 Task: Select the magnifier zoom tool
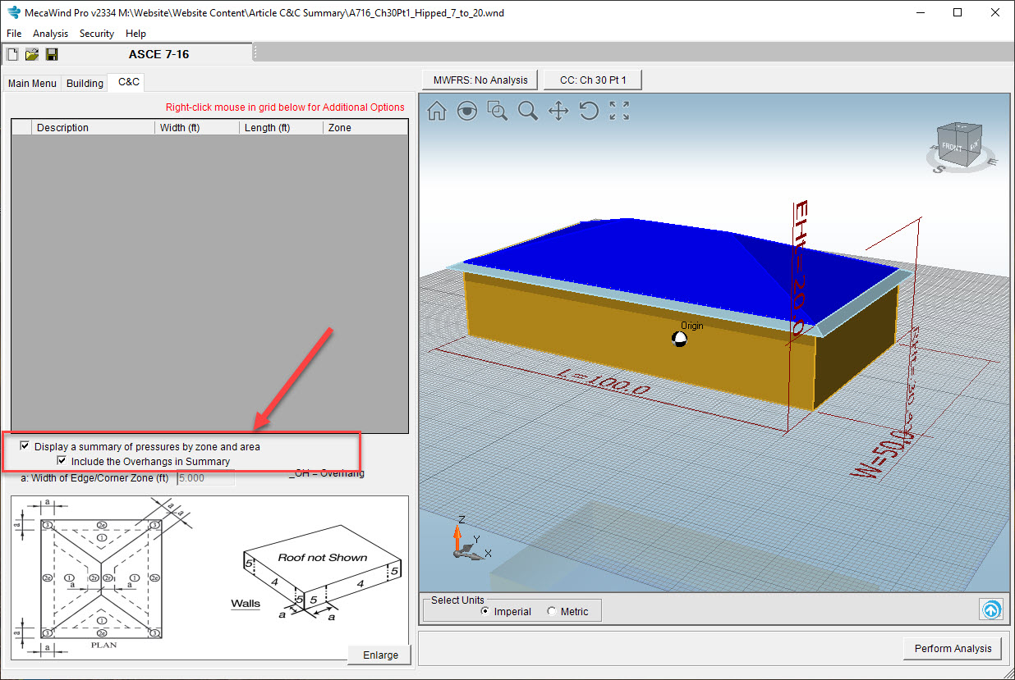528,111
